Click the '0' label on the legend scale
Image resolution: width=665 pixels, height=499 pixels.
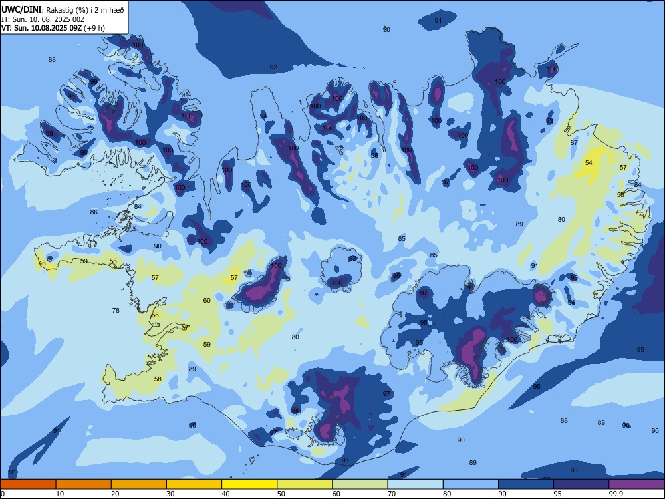click(x=3, y=494)
